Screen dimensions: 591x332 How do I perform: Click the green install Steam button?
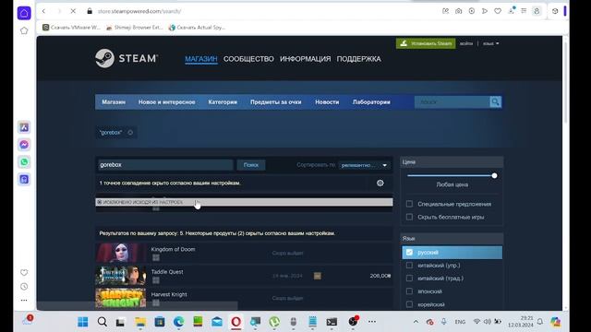point(426,43)
